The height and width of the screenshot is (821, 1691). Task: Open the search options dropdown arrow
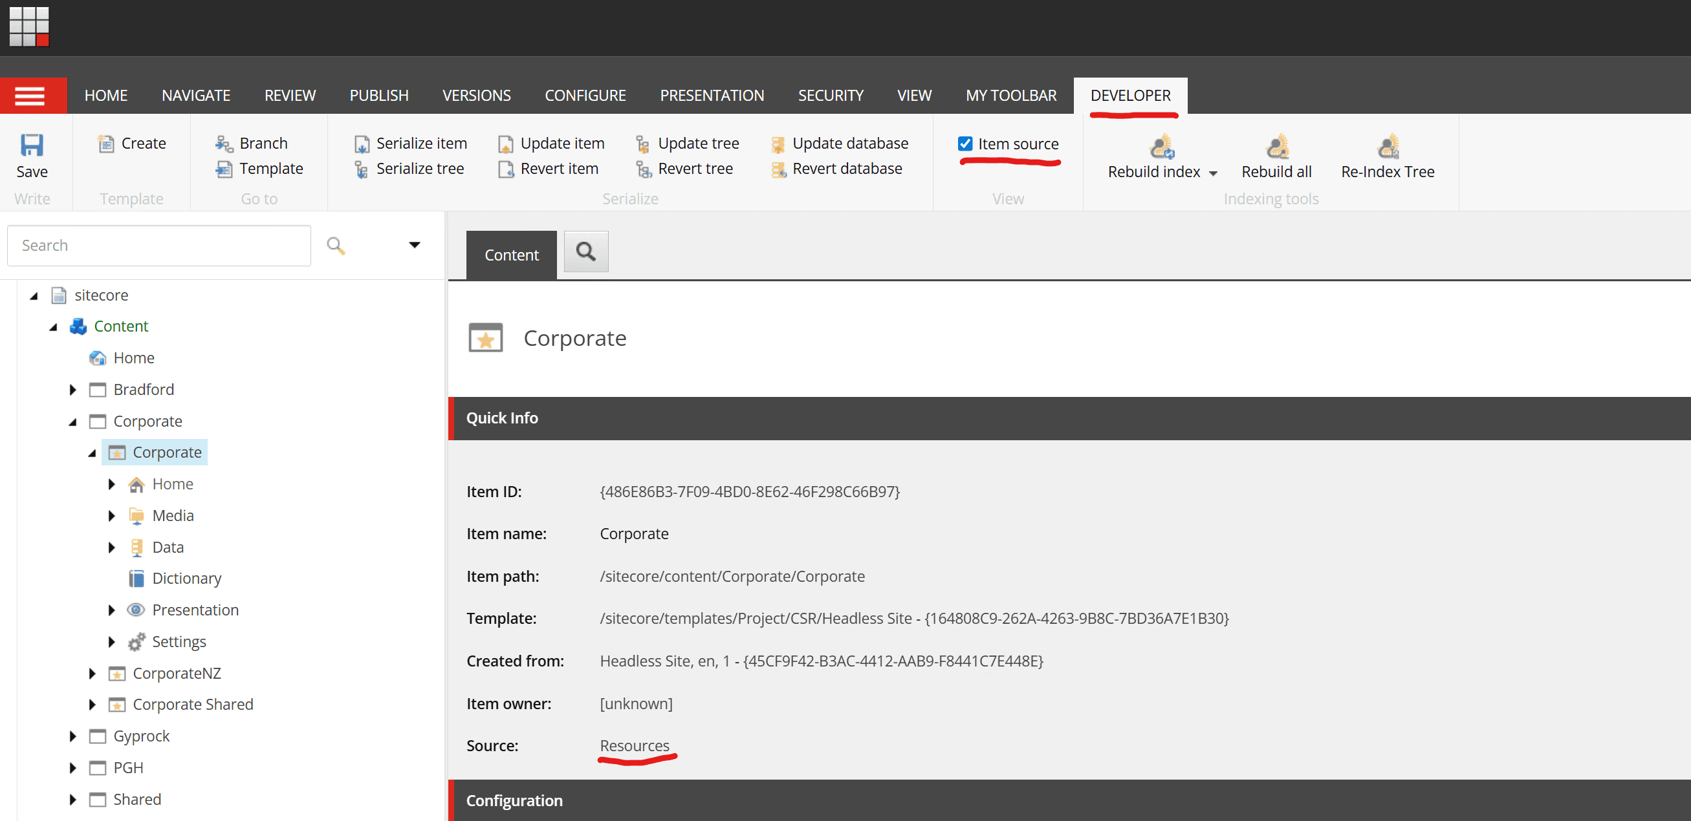414,245
